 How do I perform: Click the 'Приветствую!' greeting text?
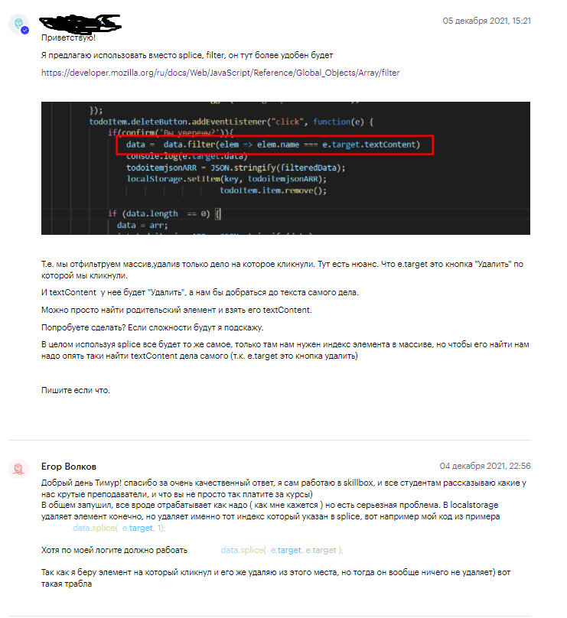pos(68,37)
